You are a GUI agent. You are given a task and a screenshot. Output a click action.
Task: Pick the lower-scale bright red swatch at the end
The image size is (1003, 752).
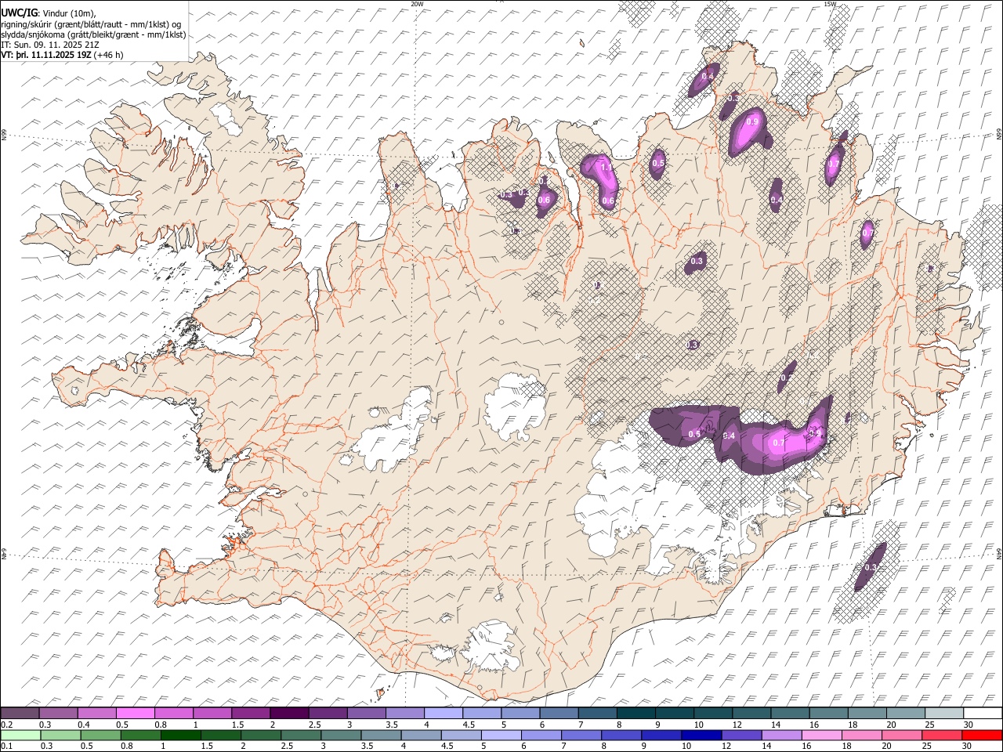tap(982, 735)
